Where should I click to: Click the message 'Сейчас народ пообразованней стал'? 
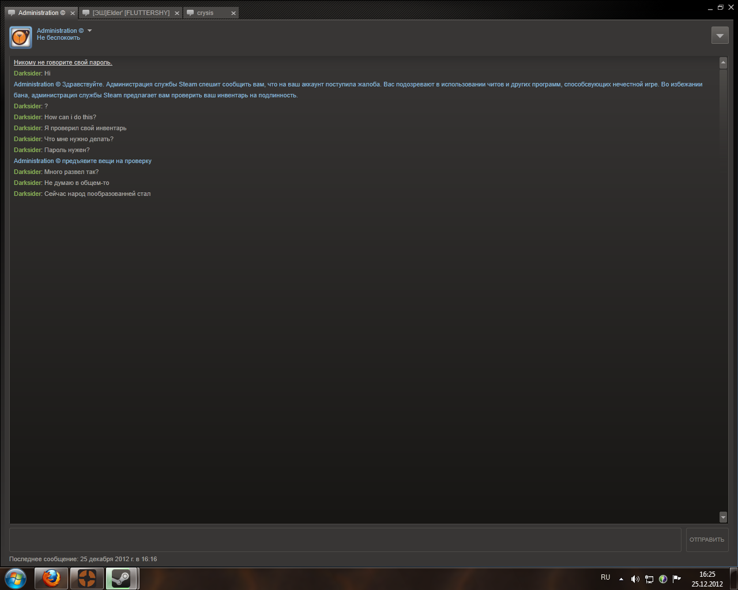[97, 194]
